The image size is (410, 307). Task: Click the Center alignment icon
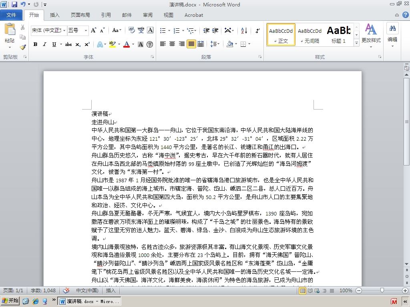coord(172,44)
